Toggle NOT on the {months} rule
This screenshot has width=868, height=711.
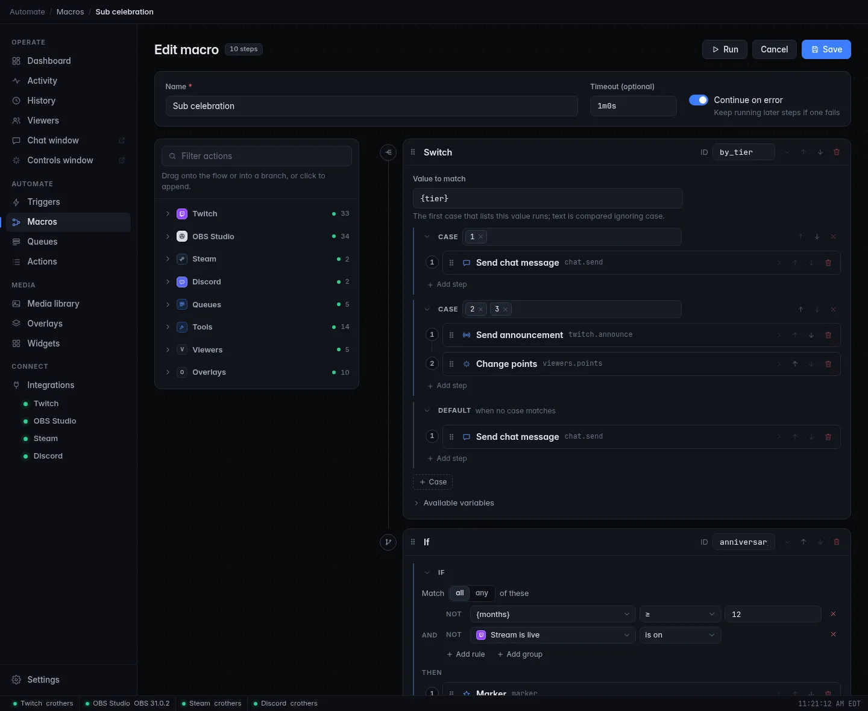(x=454, y=615)
